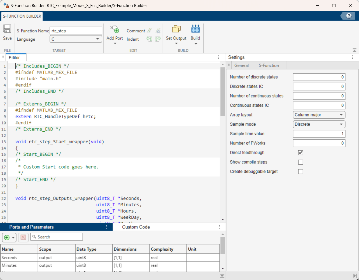Click the Comment slashes icon
Viewport: 359px width, 280px height.
pyautogui.click(x=150, y=31)
